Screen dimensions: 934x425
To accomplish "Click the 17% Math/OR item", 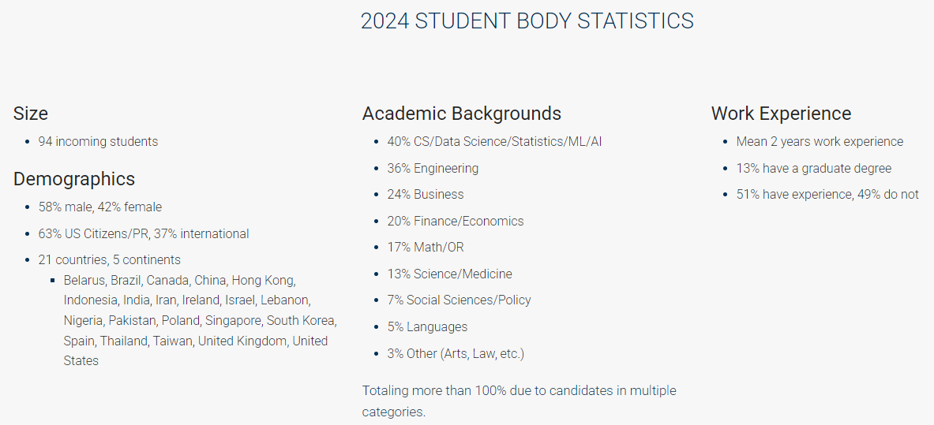I will [426, 248].
